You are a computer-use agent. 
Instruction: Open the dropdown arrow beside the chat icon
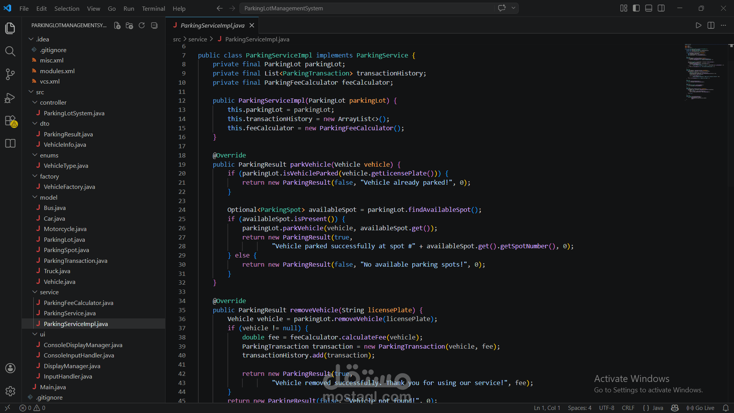tap(513, 8)
